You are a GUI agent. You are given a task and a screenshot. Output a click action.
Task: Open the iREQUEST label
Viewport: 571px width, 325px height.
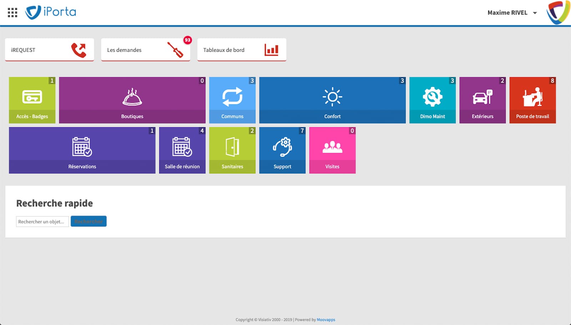(23, 50)
